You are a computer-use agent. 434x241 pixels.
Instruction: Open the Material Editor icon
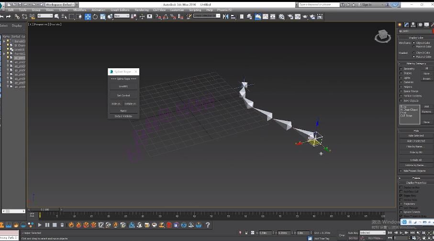coord(281,17)
